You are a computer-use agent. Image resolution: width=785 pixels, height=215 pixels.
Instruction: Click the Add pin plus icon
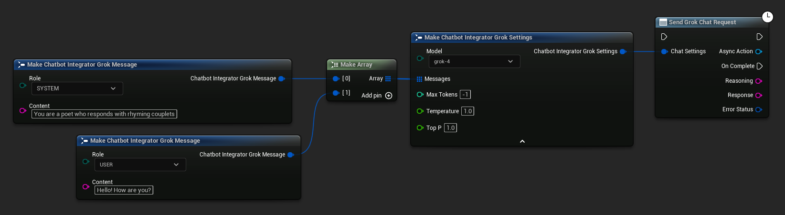389,96
